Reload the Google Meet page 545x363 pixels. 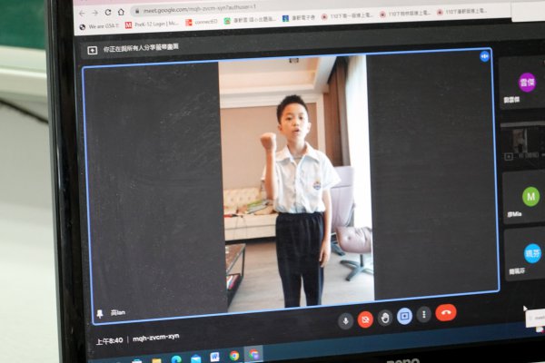click(x=108, y=12)
